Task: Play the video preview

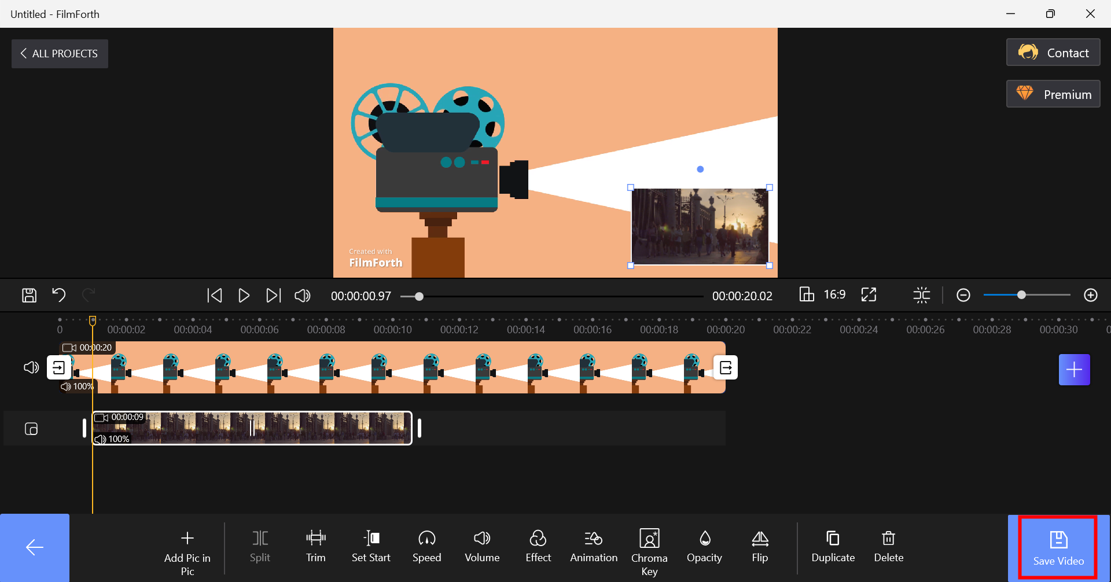Action: coord(244,296)
